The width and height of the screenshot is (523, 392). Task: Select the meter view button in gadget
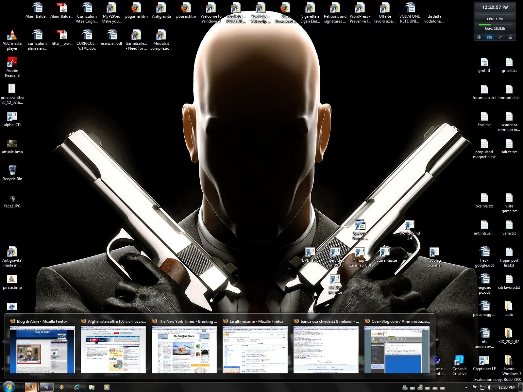[489, 37]
